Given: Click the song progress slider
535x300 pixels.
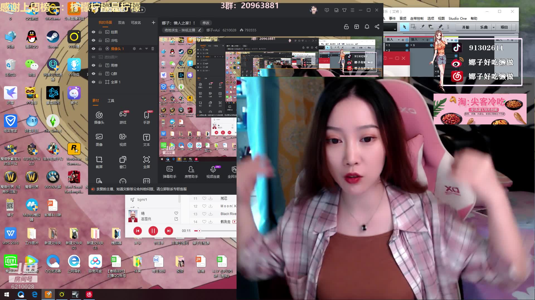Looking at the screenshot, I should click(200, 231).
